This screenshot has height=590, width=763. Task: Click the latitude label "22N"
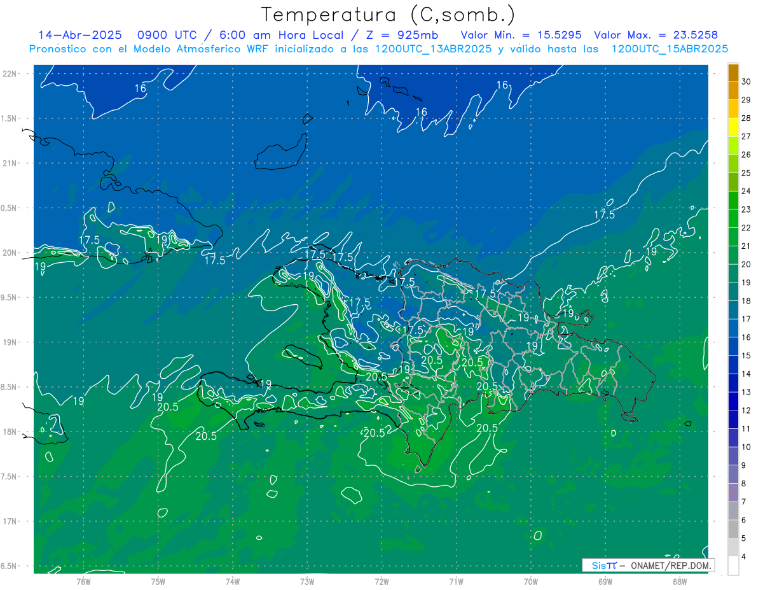[x=10, y=73]
